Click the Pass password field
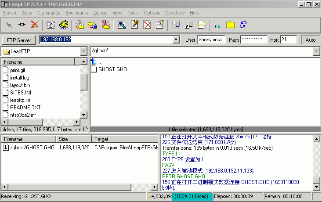The image size is (322, 202). (x=253, y=40)
